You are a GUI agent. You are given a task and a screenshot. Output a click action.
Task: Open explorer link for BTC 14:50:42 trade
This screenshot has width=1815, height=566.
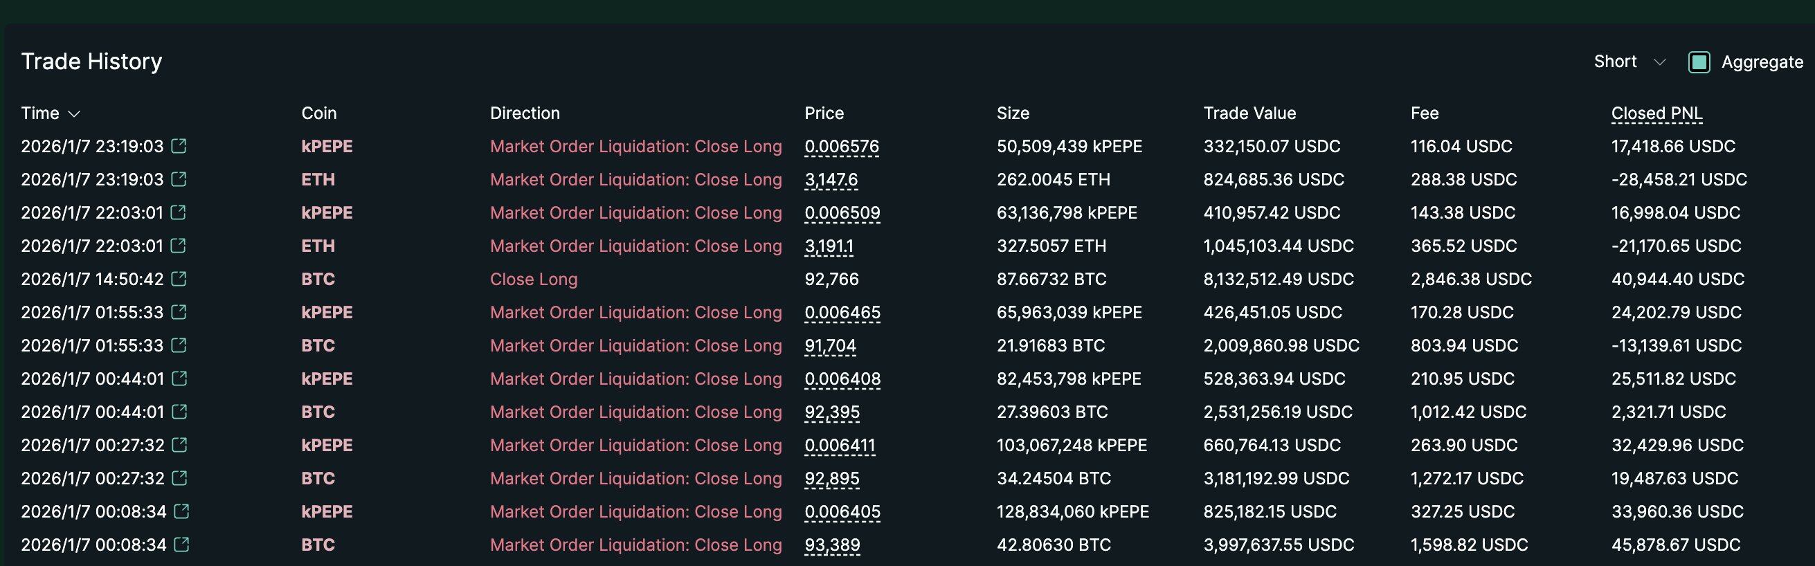click(x=180, y=279)
